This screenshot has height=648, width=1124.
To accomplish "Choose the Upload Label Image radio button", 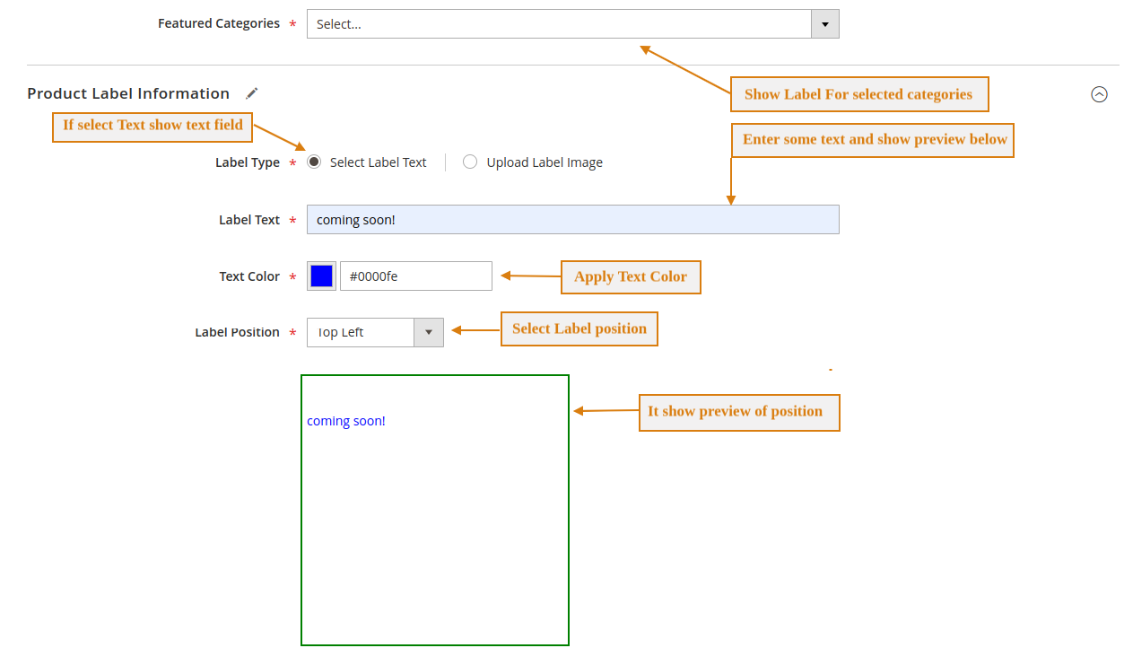I will [x=470, y=162].
